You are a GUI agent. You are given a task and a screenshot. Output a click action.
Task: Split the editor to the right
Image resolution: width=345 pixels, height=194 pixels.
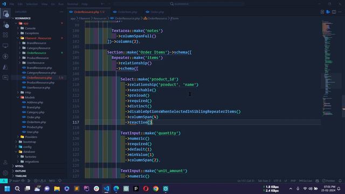pos(334,12)
